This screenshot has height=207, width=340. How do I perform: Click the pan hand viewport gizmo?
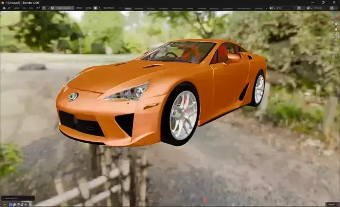336,29
